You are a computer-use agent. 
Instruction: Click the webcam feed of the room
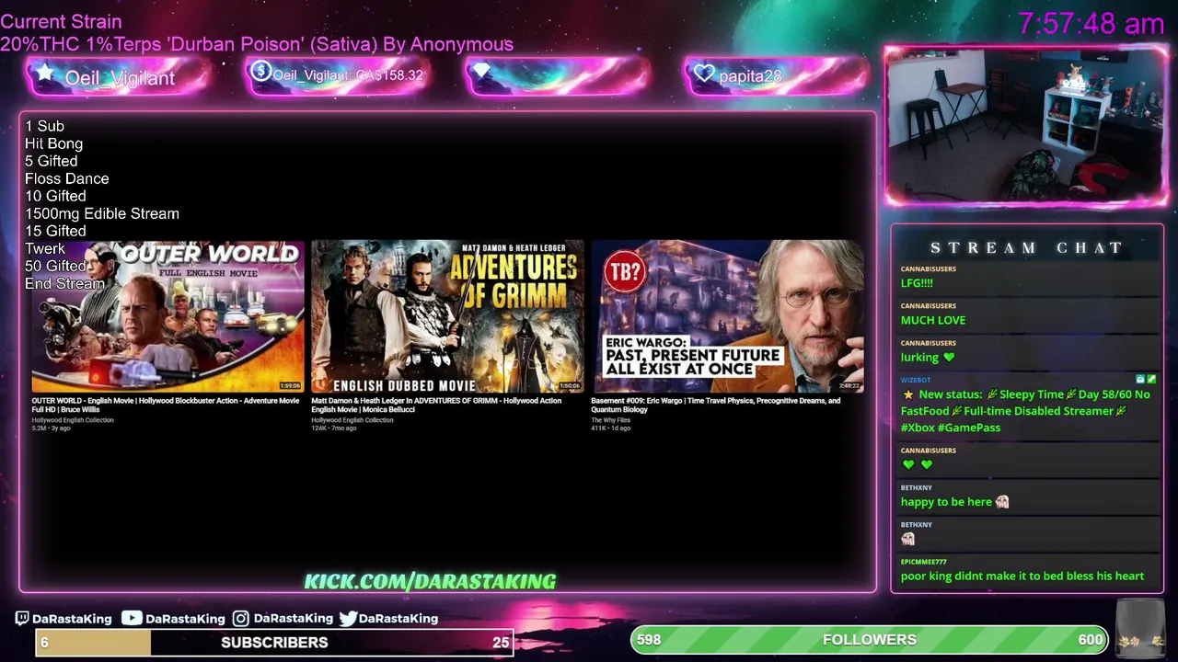tap(1026, 126)
